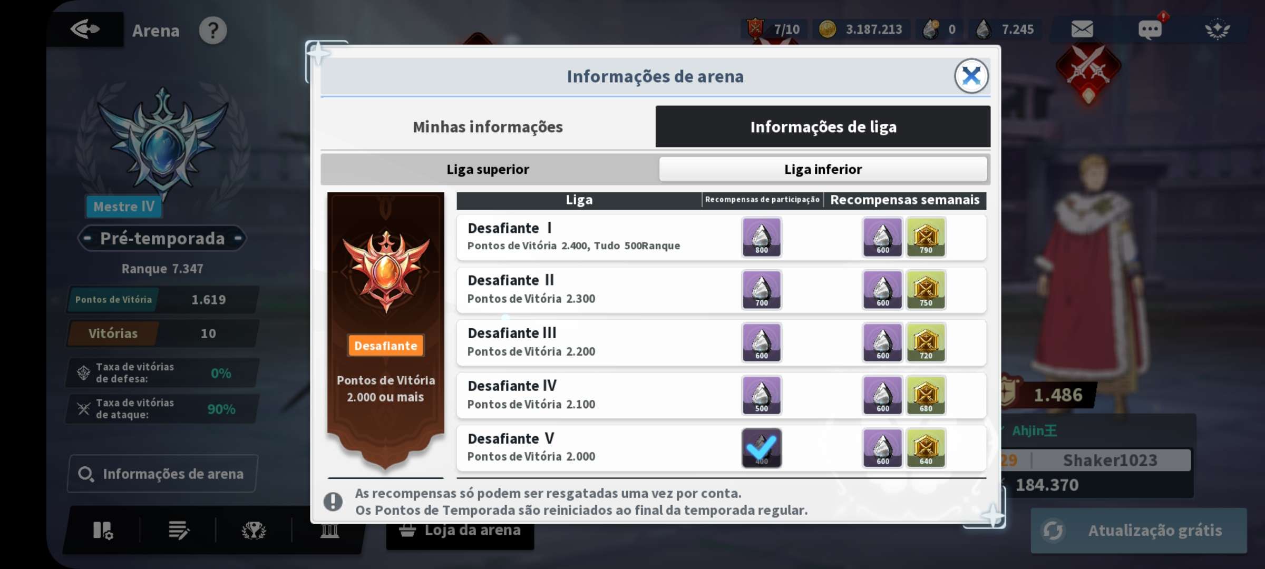Screen dimensions: 1265x569
Task: Switch to Informações de liga tab
Action: [823, 126]
